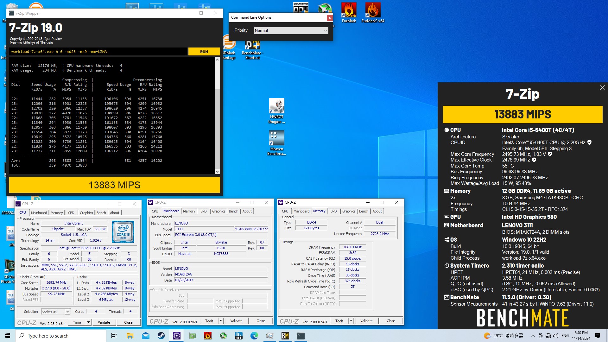The width and height of the screenshot is (608, 342).
Task: Open About tab in right CPU-Z window
Action: pos(377,211)
